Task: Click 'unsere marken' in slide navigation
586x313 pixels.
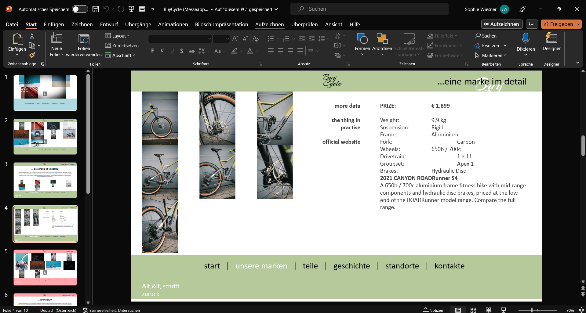Action: (261, 266)
